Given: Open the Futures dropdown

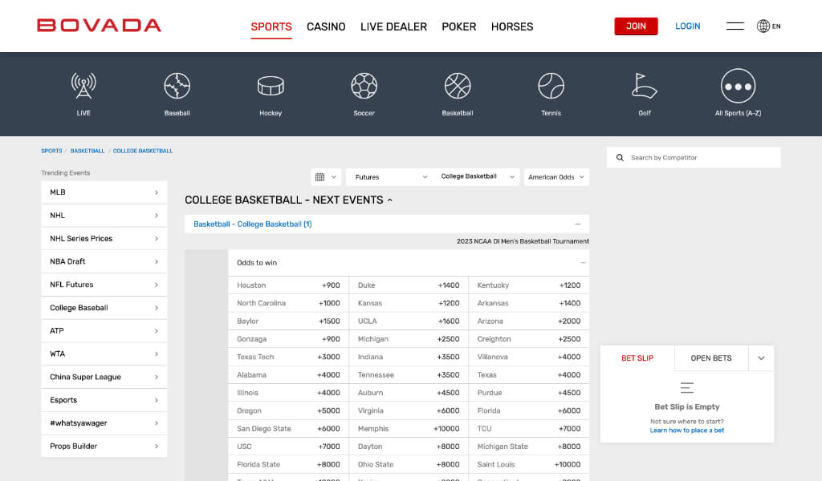Looking at the screenshot, I should 391,177.
